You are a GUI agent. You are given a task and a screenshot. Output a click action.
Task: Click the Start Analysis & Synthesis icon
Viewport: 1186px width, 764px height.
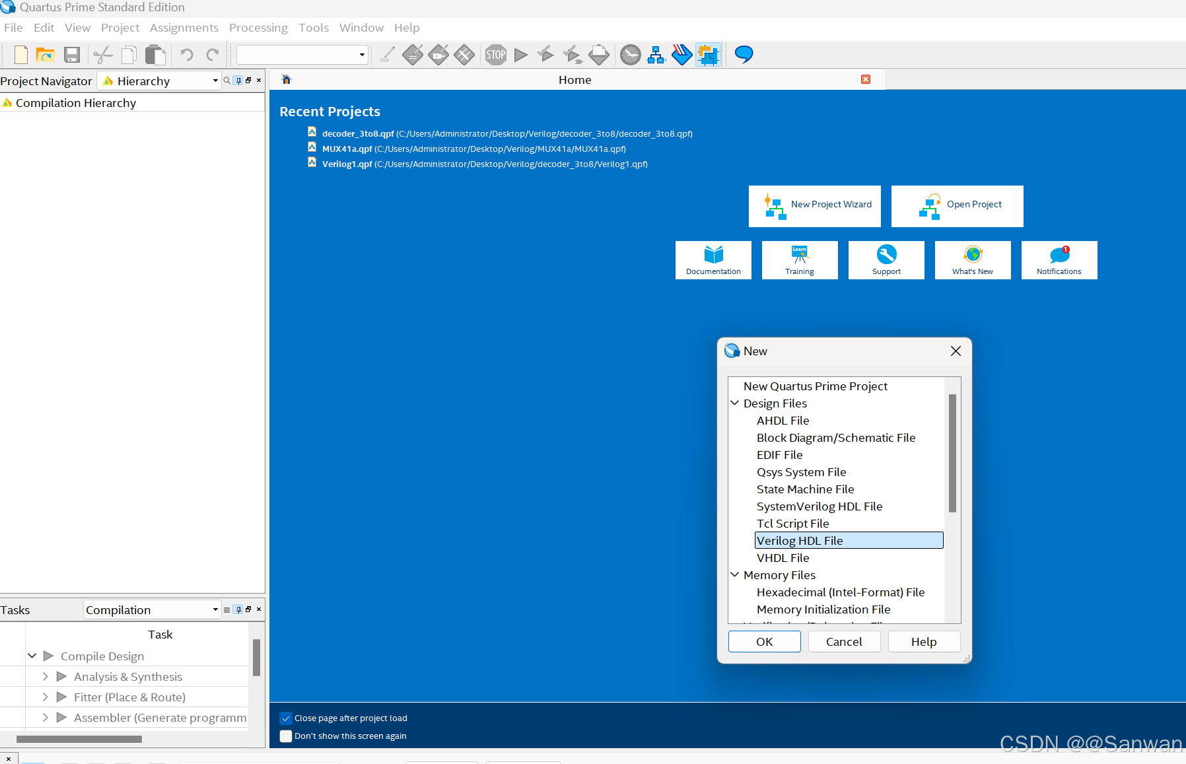pyautogui.click(x=546, y=55)
